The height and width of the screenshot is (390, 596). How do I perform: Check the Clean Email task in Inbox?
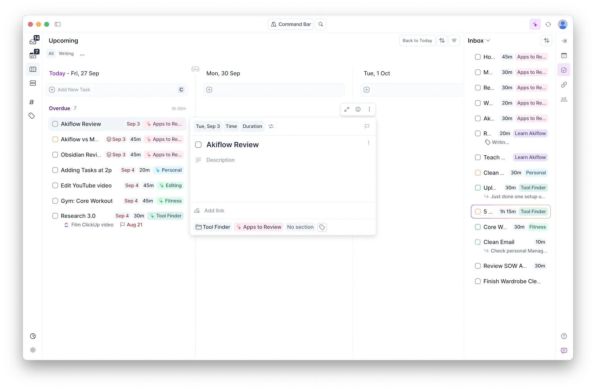[478, 242]
